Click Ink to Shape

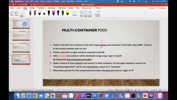click(x=86, y=14)
